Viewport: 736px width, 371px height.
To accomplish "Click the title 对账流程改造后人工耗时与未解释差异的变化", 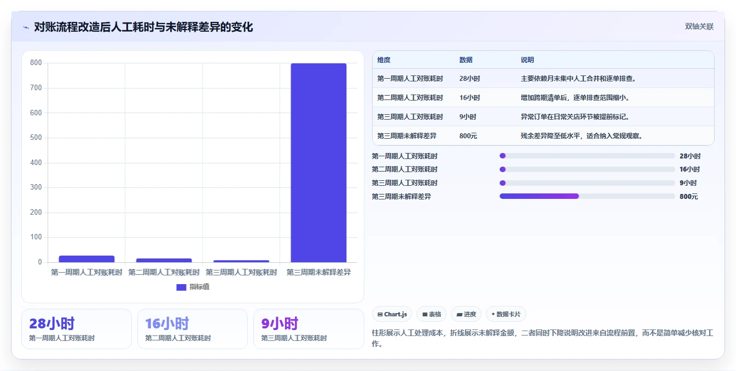I will pos(143,27).
